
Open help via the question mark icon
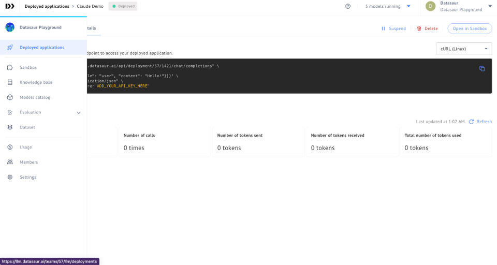[348, 6]
